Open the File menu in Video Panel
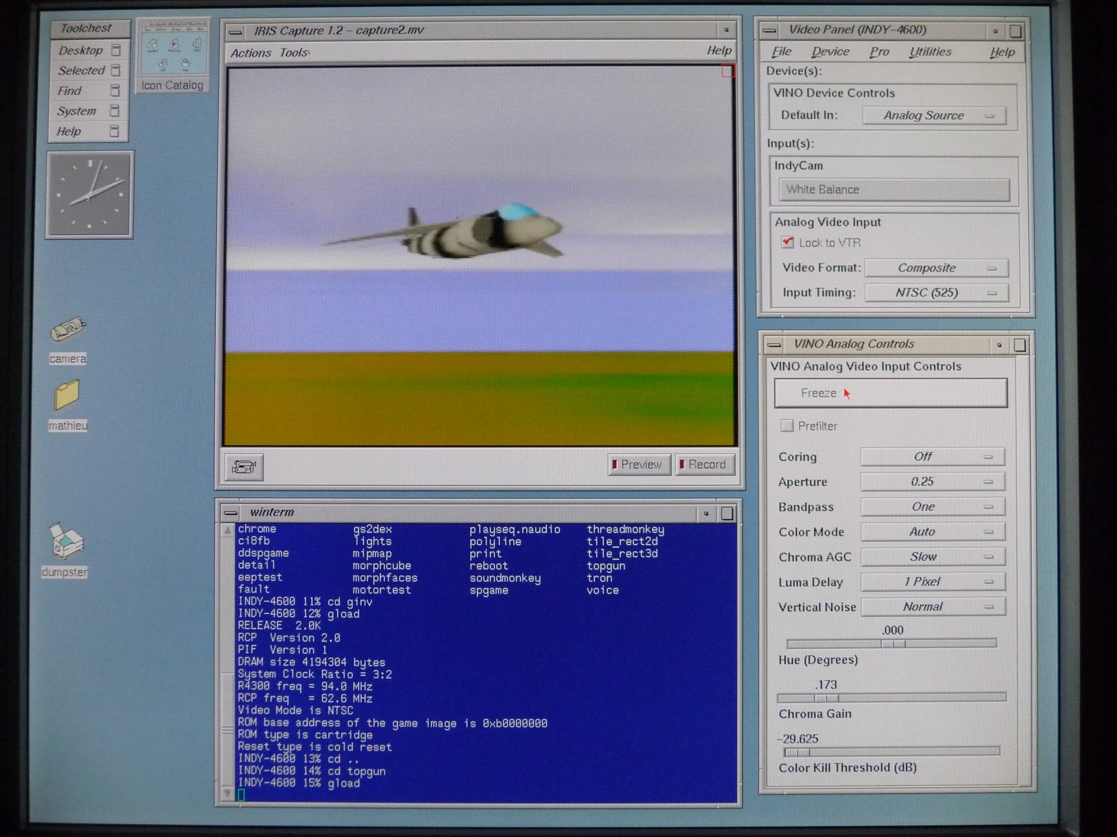The height and width of the screenshot is (837, 1117). [x=781, y=52]
